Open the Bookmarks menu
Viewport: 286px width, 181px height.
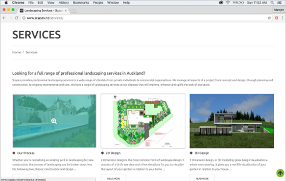(x=81, y=2)
